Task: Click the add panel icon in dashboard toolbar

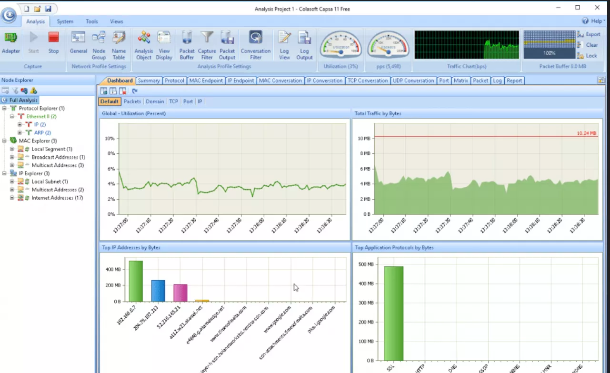Action: pyautogui.click(x=104, y=91)
